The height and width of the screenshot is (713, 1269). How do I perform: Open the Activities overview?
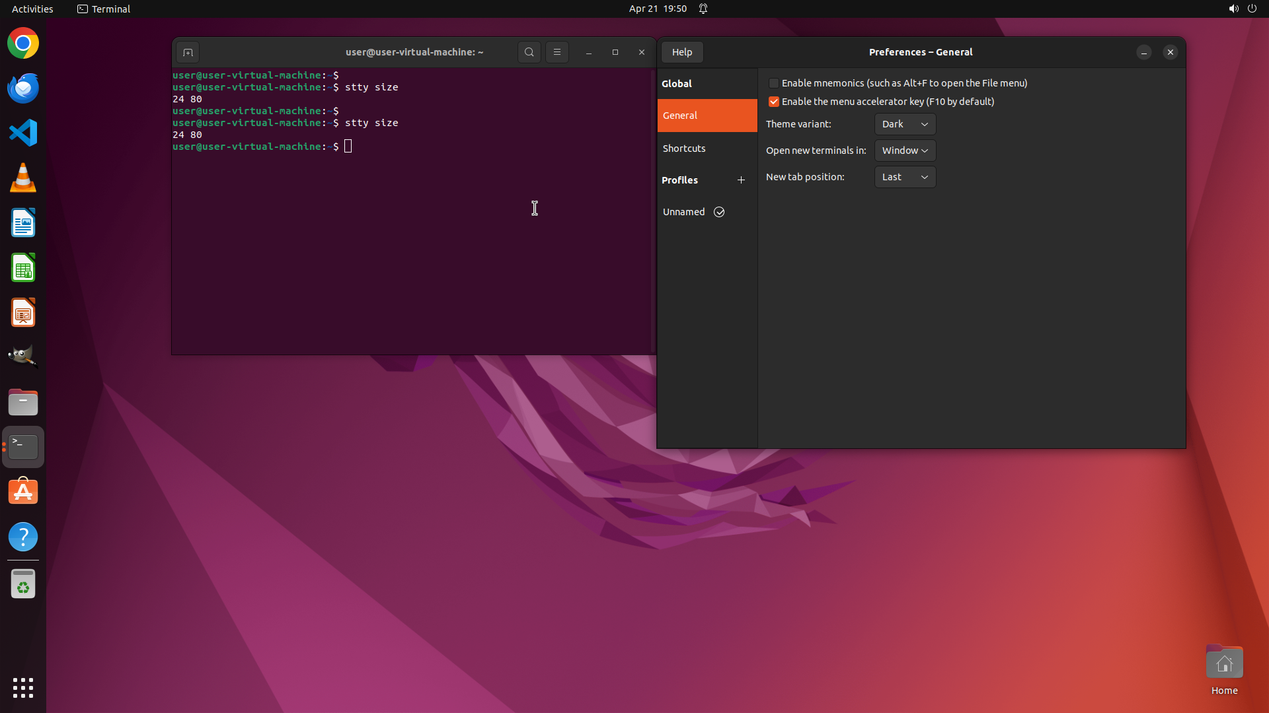(x=32, y=9)
